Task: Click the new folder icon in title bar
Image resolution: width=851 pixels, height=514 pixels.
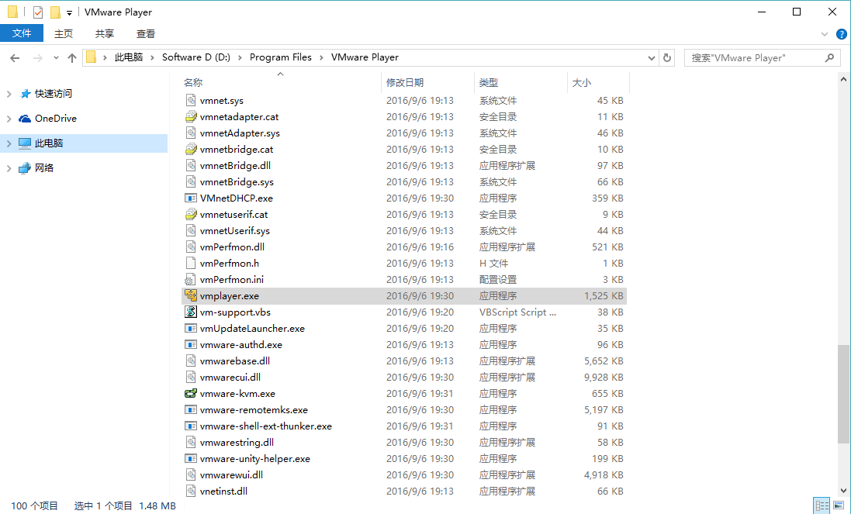Action: (x=55, y=12)
